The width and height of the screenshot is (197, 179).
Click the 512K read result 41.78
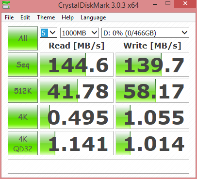77,91
